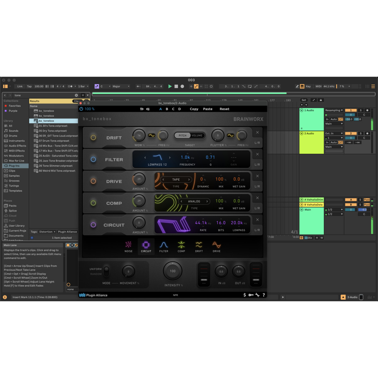Remove the DRIFT module with X
378x378 pixels.
pos(257,133)
